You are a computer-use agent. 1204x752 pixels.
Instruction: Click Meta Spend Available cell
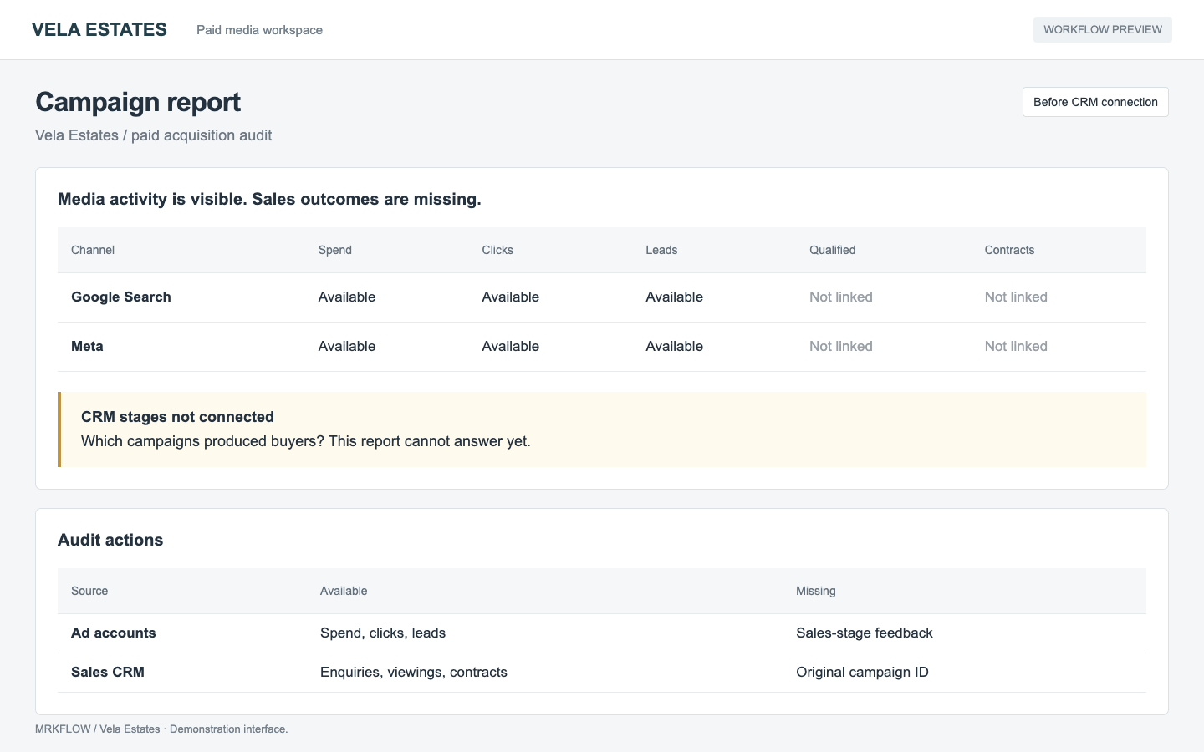click(347, 346)
